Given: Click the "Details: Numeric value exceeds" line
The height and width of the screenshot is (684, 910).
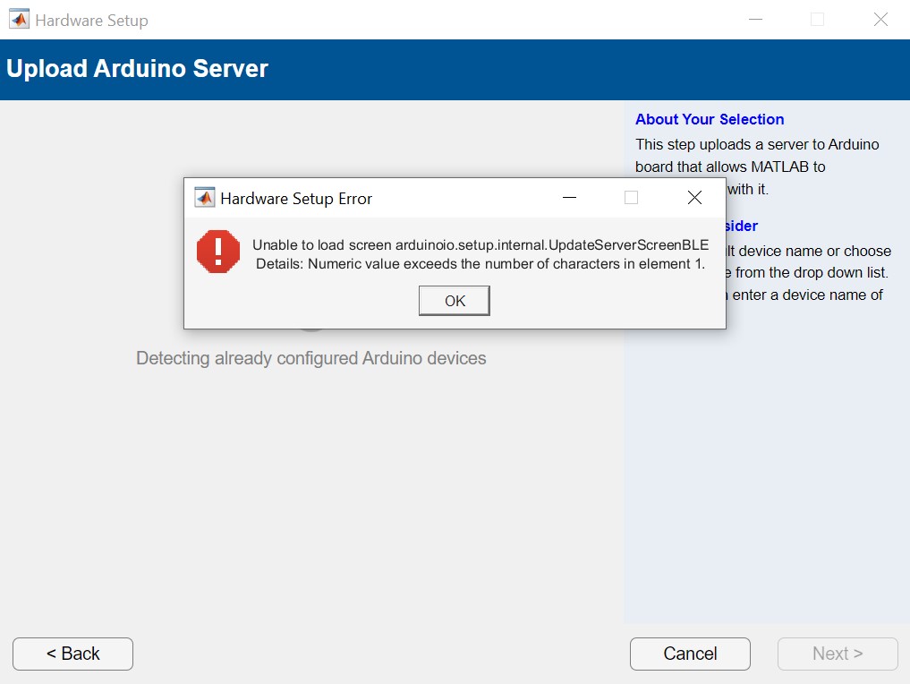Looking at the screenshot, I should pos(481,264).
